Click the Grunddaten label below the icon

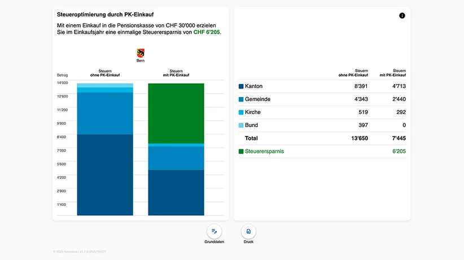[x=215, y=241]
